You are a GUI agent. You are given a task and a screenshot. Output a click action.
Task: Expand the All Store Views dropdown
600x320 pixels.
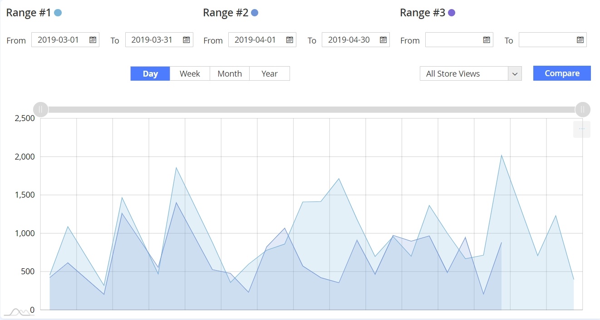click(471, 73)
